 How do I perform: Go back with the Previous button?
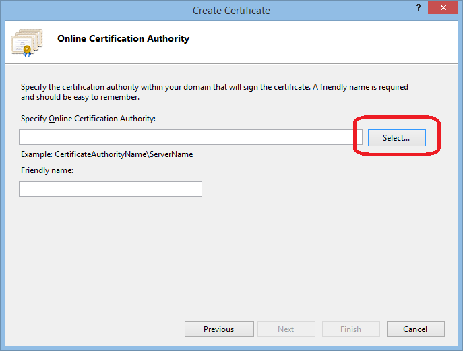pyautogui.click(x=219, y=329)
